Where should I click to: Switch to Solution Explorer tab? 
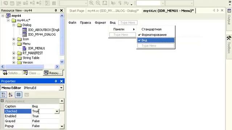pos(12,73)
